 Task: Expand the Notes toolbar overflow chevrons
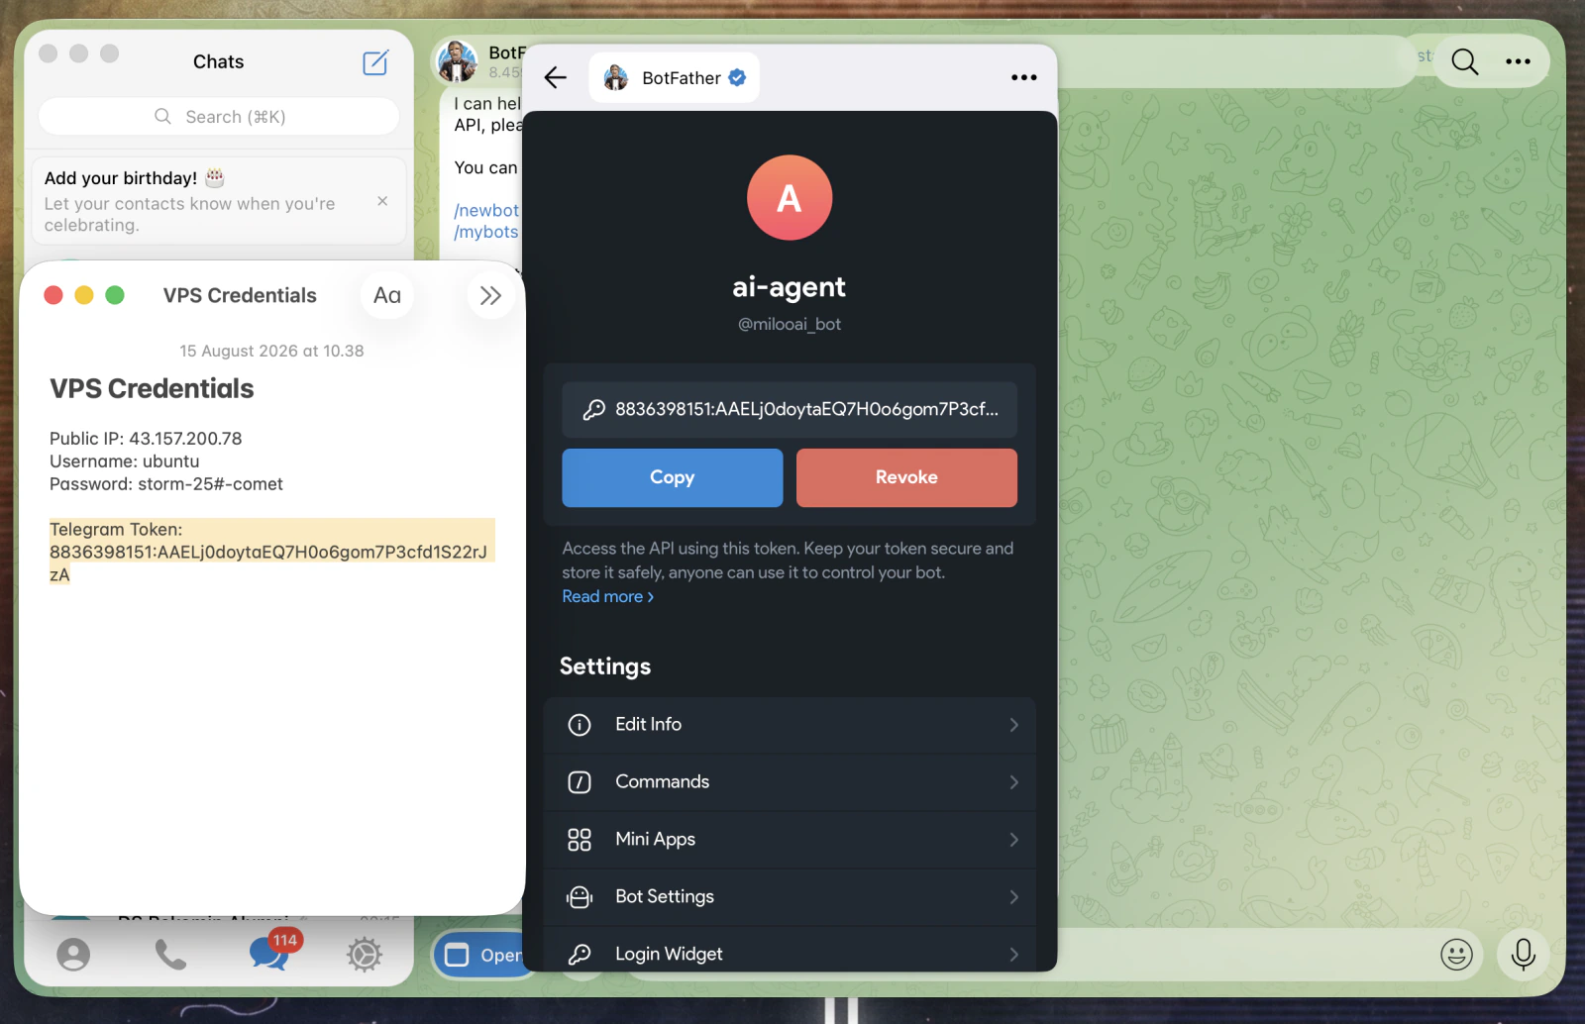[x=490, y=295]
